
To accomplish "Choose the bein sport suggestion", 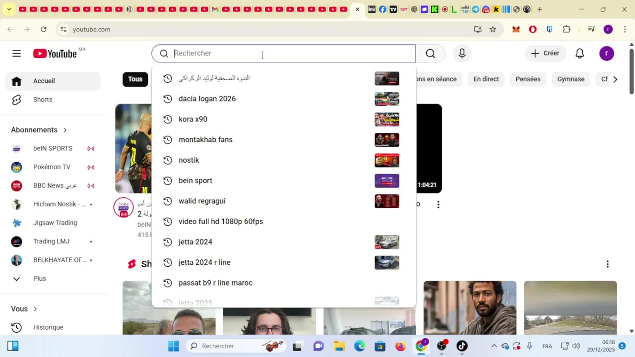I will point(283,180).
